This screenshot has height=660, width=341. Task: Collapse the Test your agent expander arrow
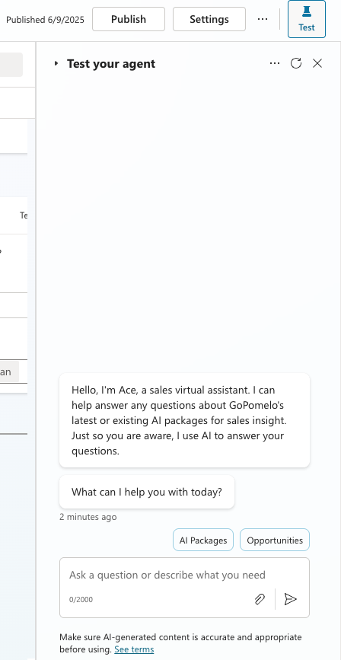[56, 63]
